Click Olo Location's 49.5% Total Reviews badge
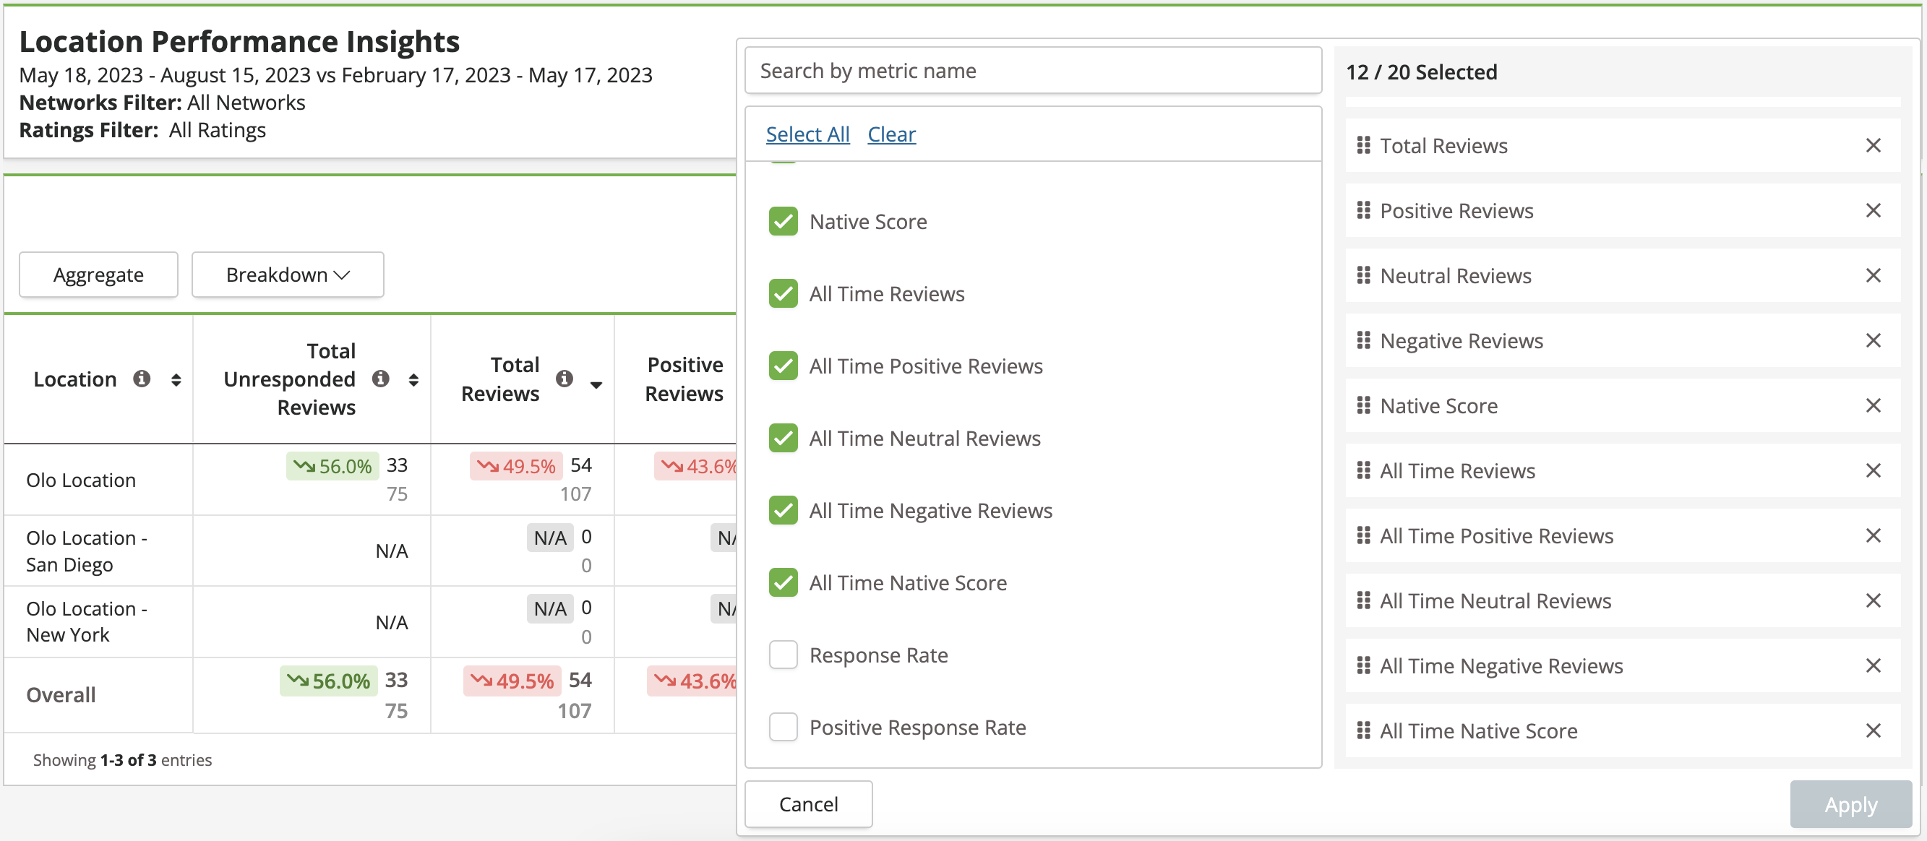 [515, 466]
